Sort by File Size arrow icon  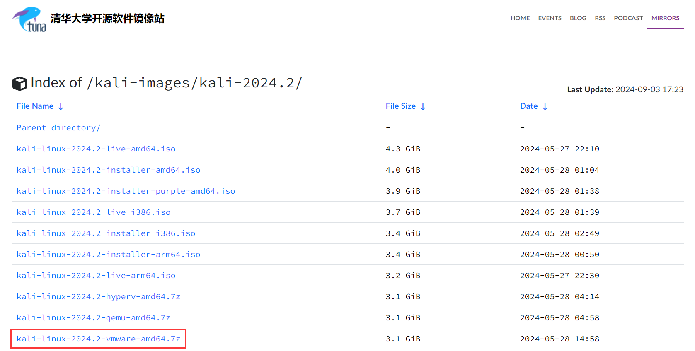[423, 106]
